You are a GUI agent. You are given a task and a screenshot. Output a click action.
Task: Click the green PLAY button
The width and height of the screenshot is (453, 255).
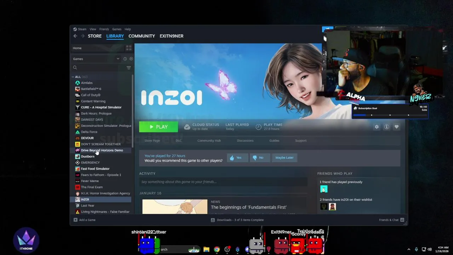(x=159, y=127)
